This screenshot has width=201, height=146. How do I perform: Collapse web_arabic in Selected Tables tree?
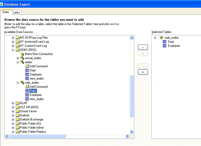coord(155,38)
